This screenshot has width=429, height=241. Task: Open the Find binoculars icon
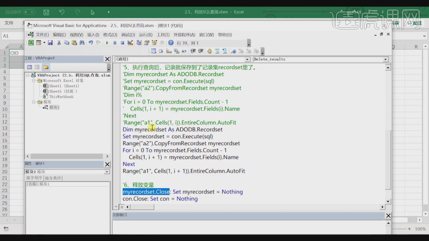[x=81, y=43]
